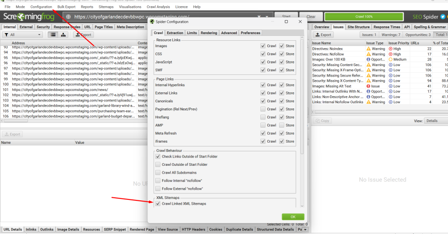Screen dimensions: 448x234
Task: Switch to list view icon
Action: point(53,35)
